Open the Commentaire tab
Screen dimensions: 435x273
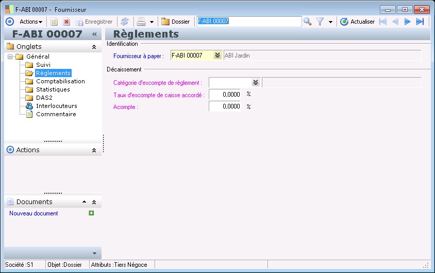(56, 114)
